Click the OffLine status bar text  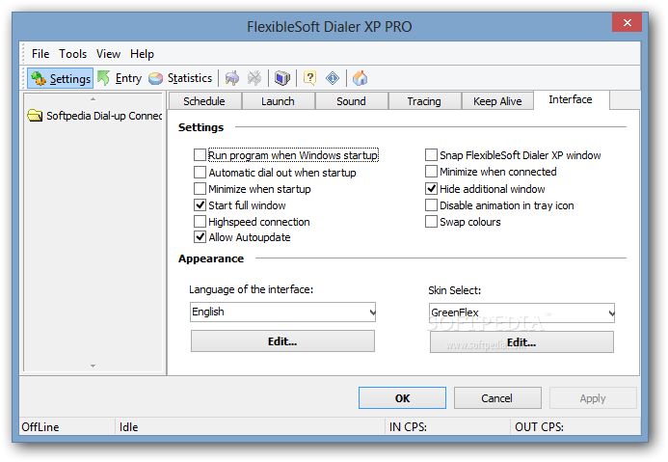[40, 427]
